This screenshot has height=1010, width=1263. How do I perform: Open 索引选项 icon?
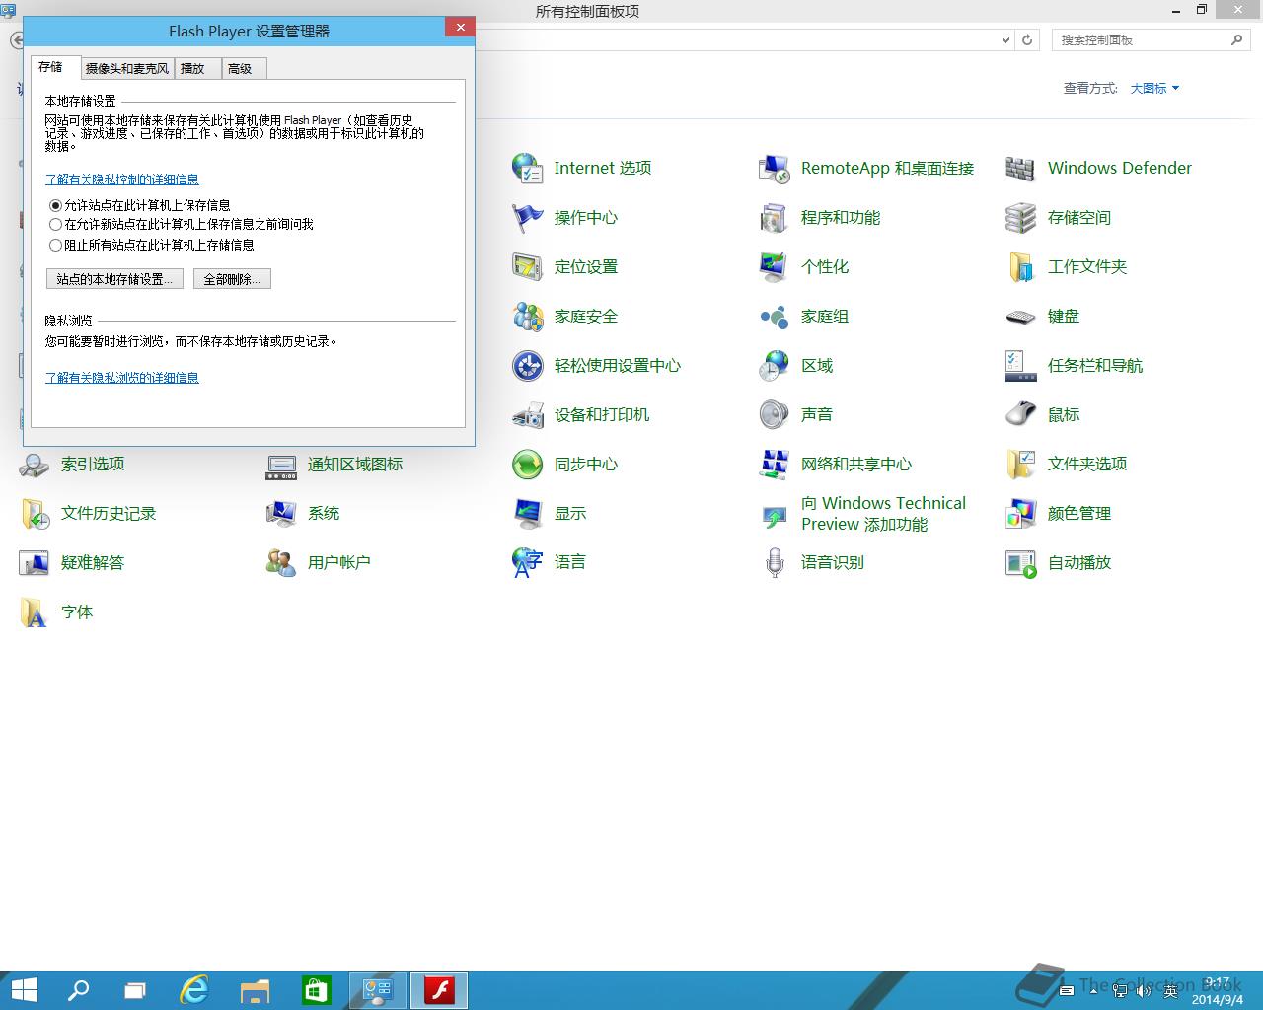tap(35, 464)
